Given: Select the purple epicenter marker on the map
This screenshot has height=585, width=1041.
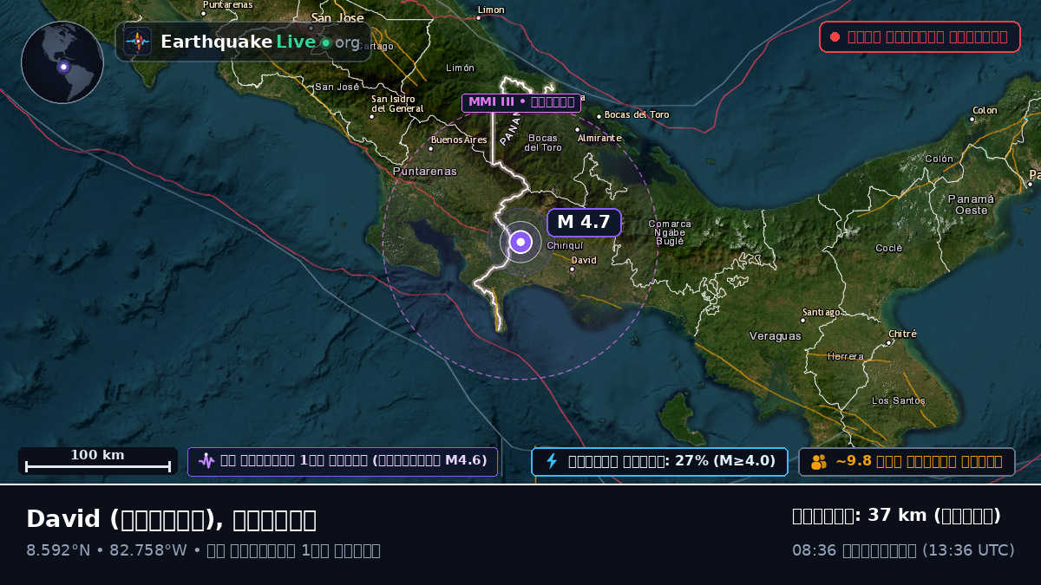Looking at the screenshot, I should point(520,242).
